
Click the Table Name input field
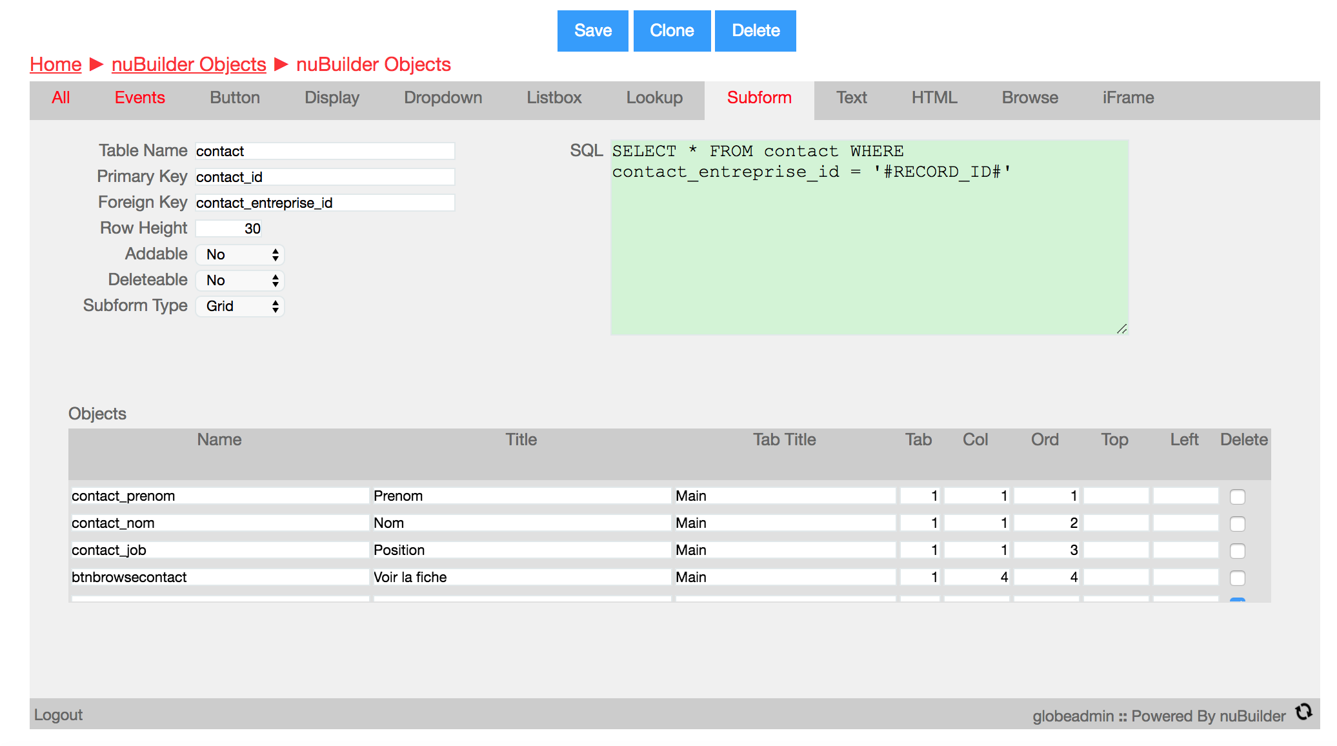[325, 151]
